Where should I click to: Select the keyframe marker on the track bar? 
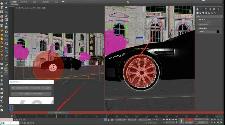(x=57, y=116)
